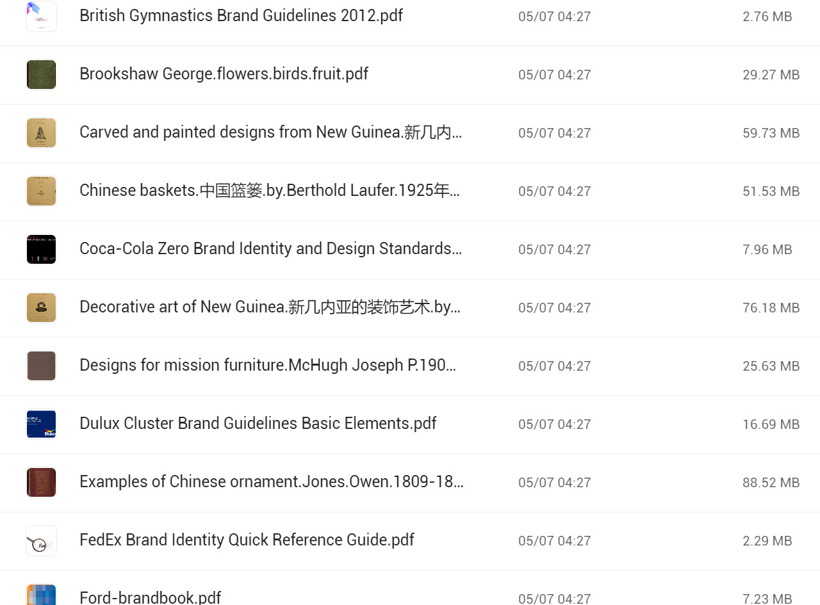The image size is (820, 605).
Task: Click the Carved and painted designs thumbnail
Action: coord(41,133)
